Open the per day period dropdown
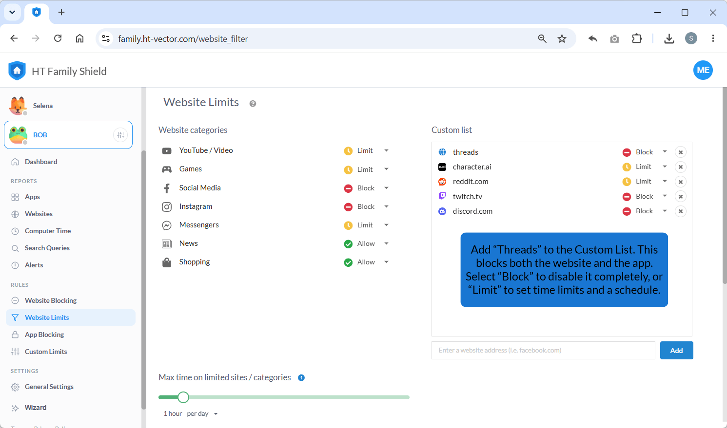 pos(202,414)
